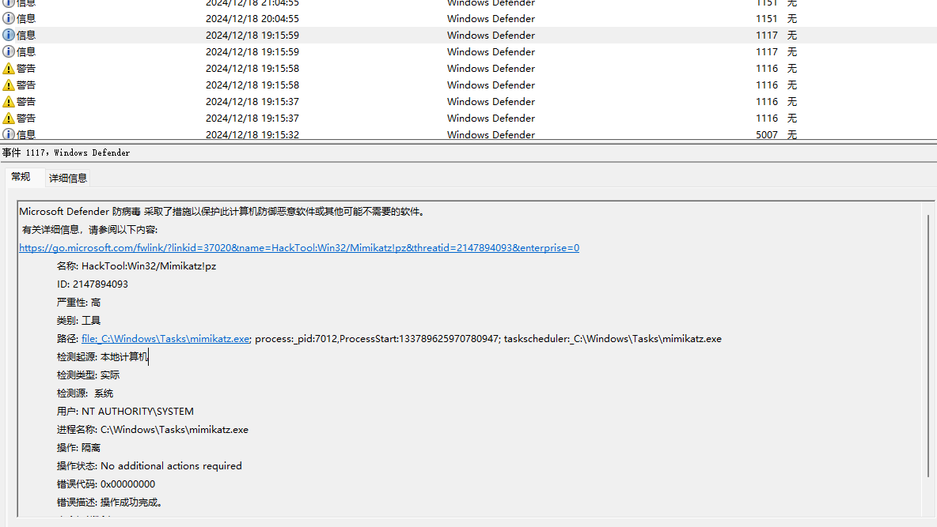937x527 pixels.
Task: Select Windows Defender source in the 20:04:55 row
Action: click(x=491, y=18)
